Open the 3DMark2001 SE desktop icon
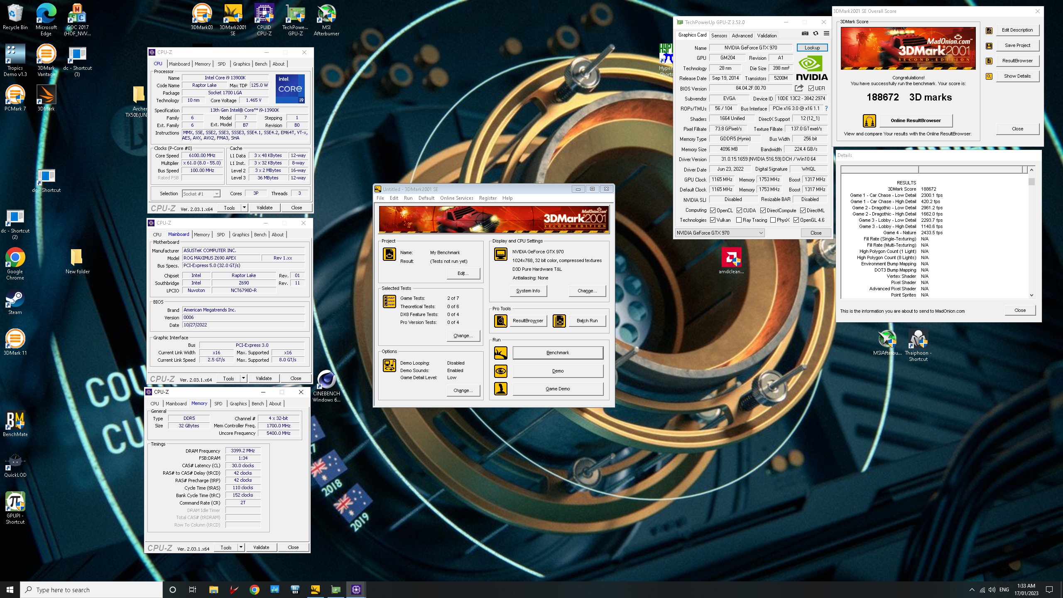1063x598 pixels. [x=233, y=20]
